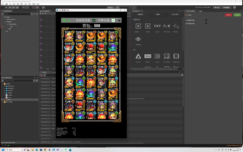Open the preview platform dropdown beside Play
The width and height of the screenshot is (243, 152).
point(111,7)
